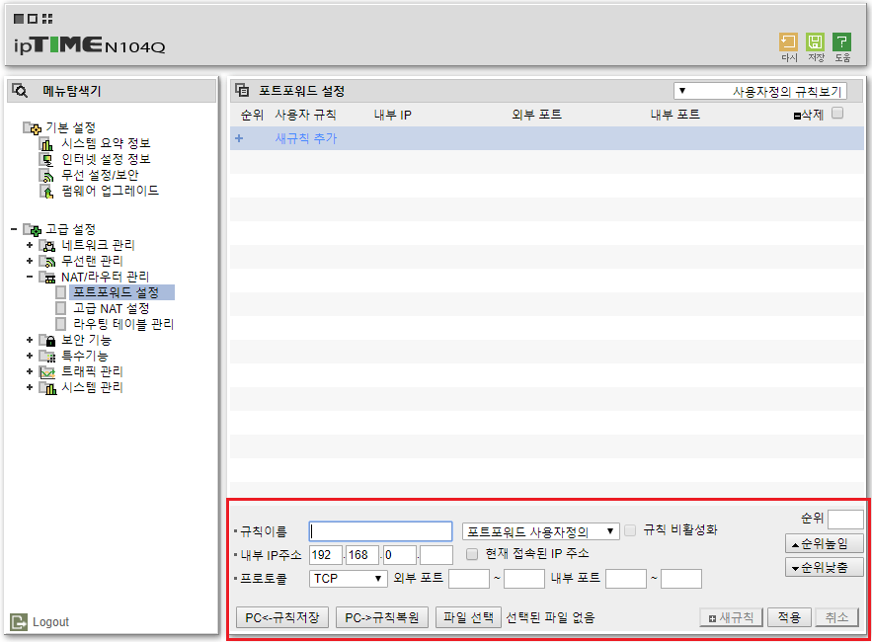Click the first 내부 포트 input field
This screenshot has height=643, width=872.
click(x=626, y=579)
